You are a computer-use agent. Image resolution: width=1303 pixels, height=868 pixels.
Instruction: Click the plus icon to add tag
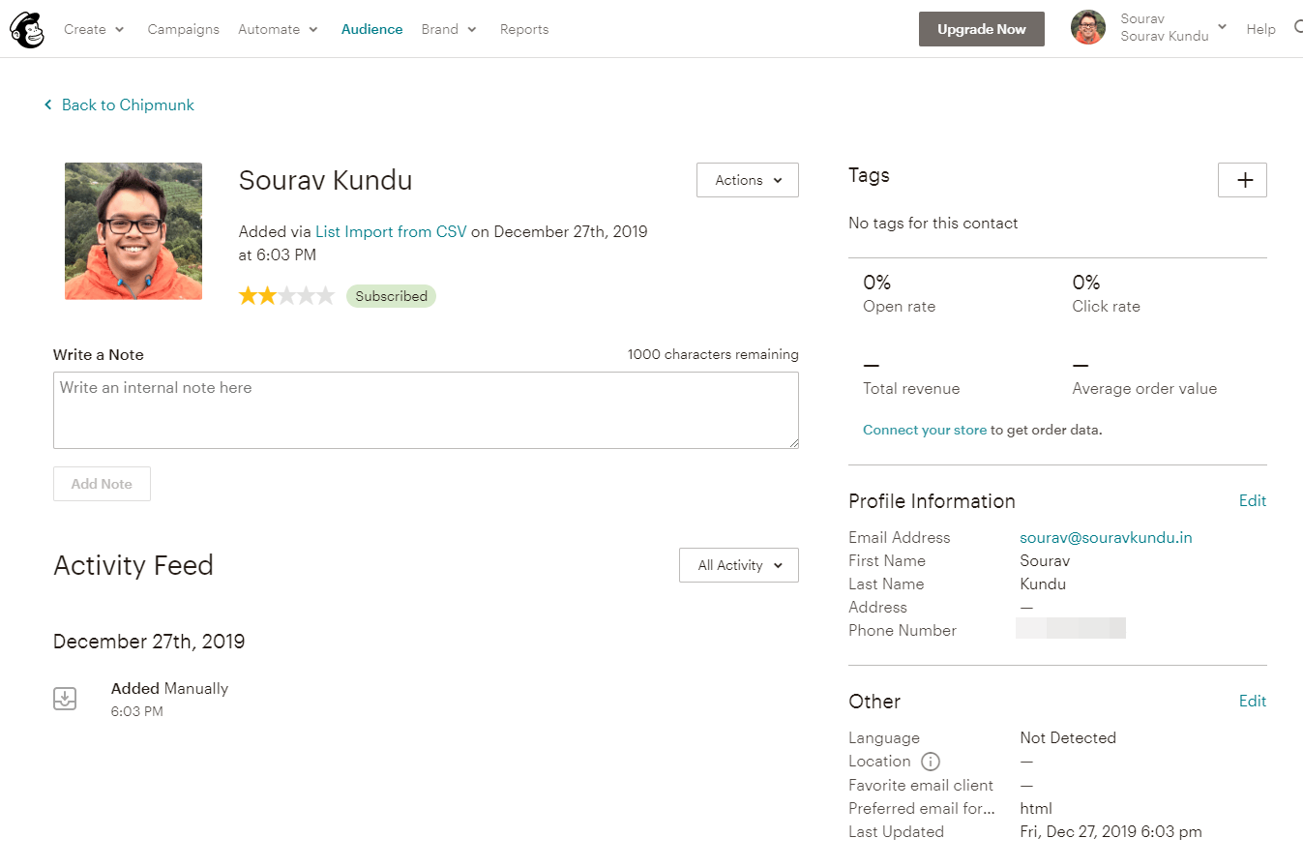tap(1242, 180)
